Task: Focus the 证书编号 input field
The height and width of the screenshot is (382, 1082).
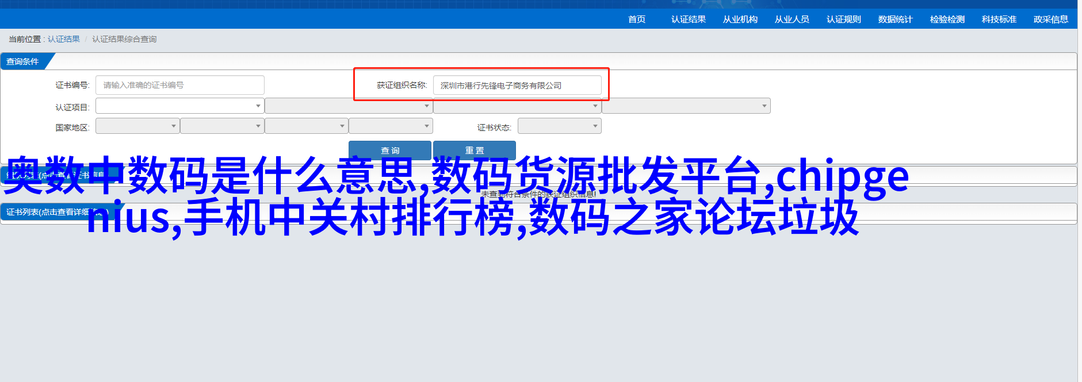Action: click(x=180, y=85)
